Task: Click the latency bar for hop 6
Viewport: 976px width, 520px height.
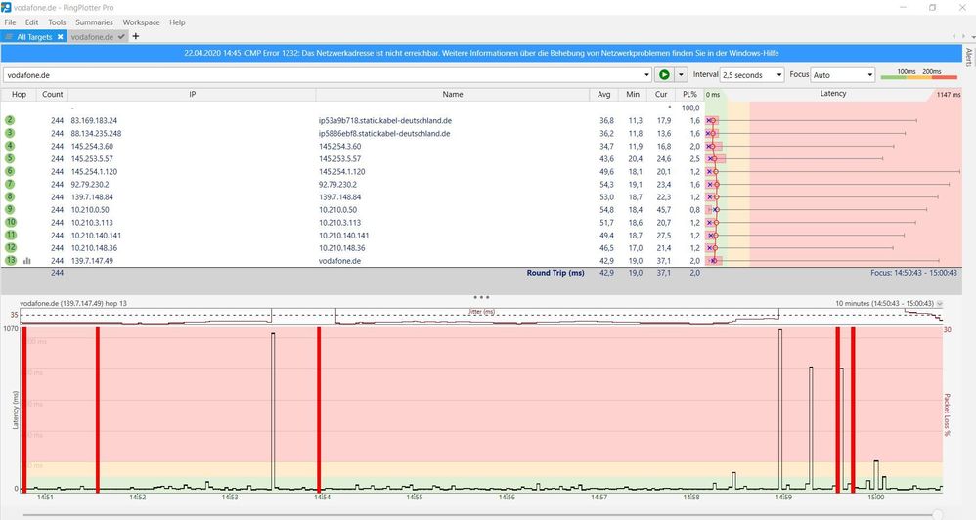Action: (833, 171)
